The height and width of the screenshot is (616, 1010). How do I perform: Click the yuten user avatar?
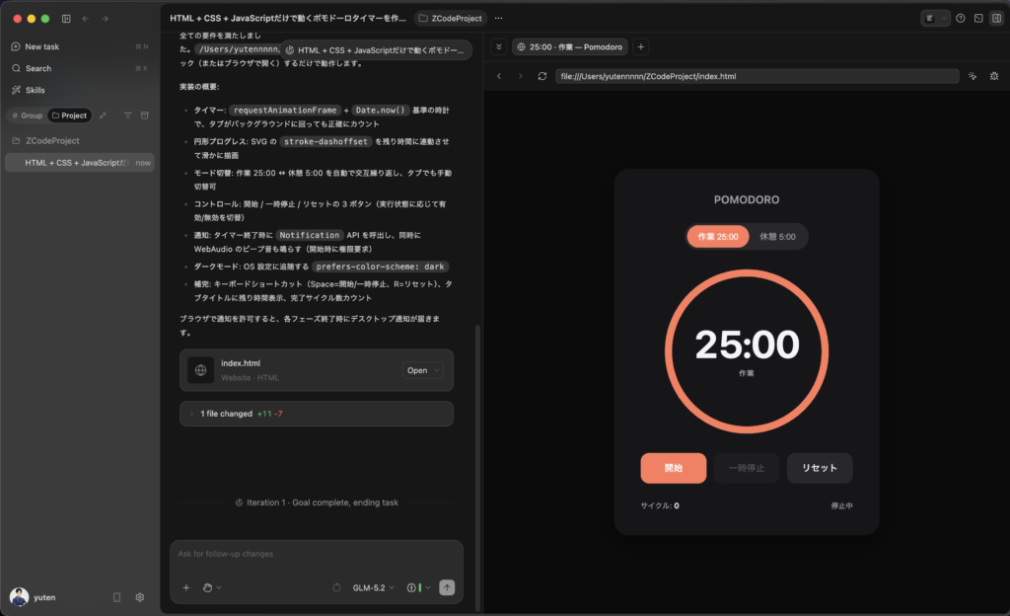20,597
